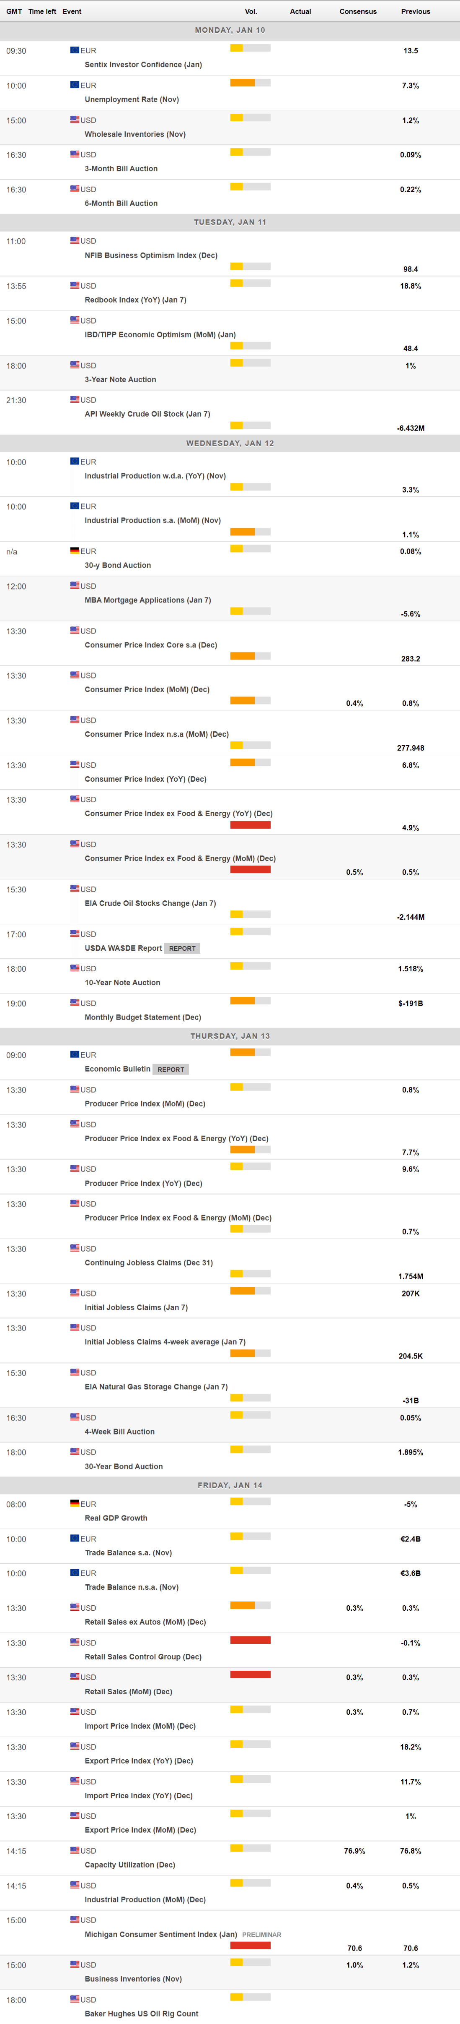Click US flag for Baker Hughes Rig Count
Screen dimensions: 460x2024
click(x=75, y=1999)
